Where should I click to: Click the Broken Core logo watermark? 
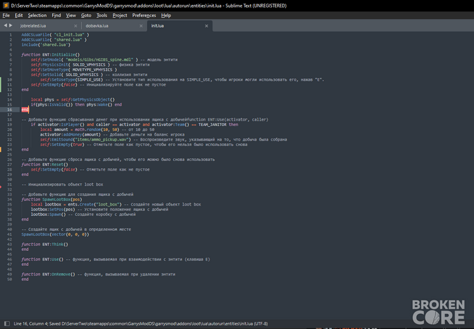438,312
